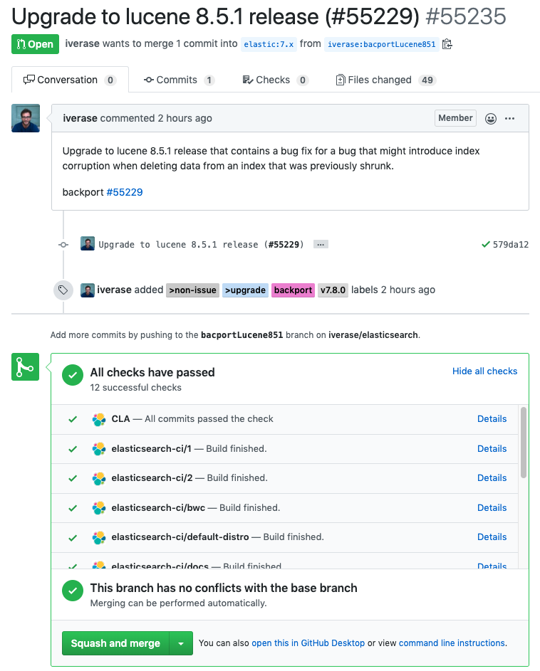
Task: Hide all checks in the status panel
Action: pyautogui.click(x=484, y=371)
